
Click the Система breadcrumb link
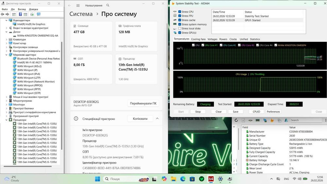point(81,14)
